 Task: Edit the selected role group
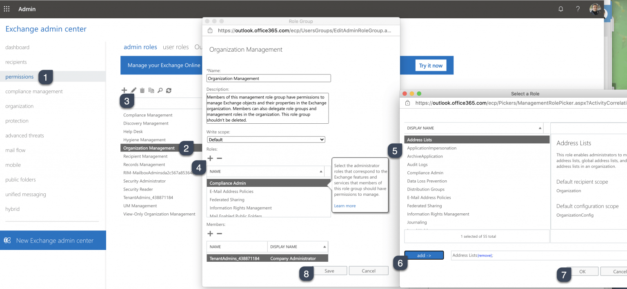point(133,90)
